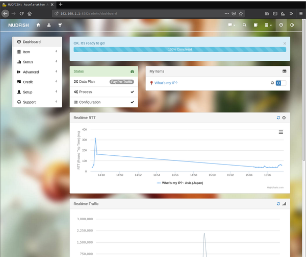Click the shopping cart icon in navbar
Image resolution: width=306 pixels, height=257 pixels.
click(x=60, y=25)
